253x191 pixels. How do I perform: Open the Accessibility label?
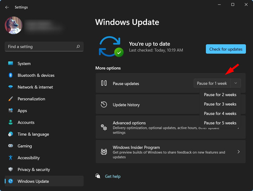[29, 158]
